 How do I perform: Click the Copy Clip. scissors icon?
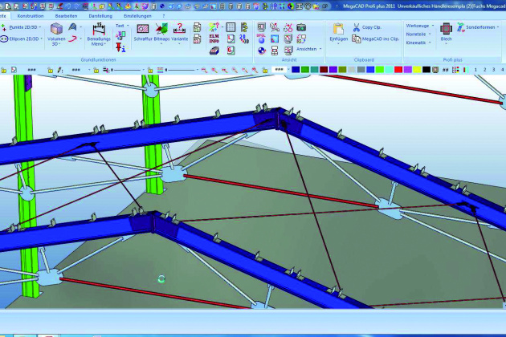356,27
